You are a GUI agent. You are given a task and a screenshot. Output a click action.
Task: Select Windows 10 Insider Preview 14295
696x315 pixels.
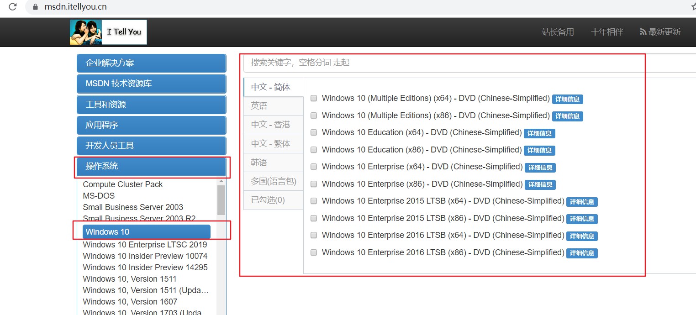point(145,268)
